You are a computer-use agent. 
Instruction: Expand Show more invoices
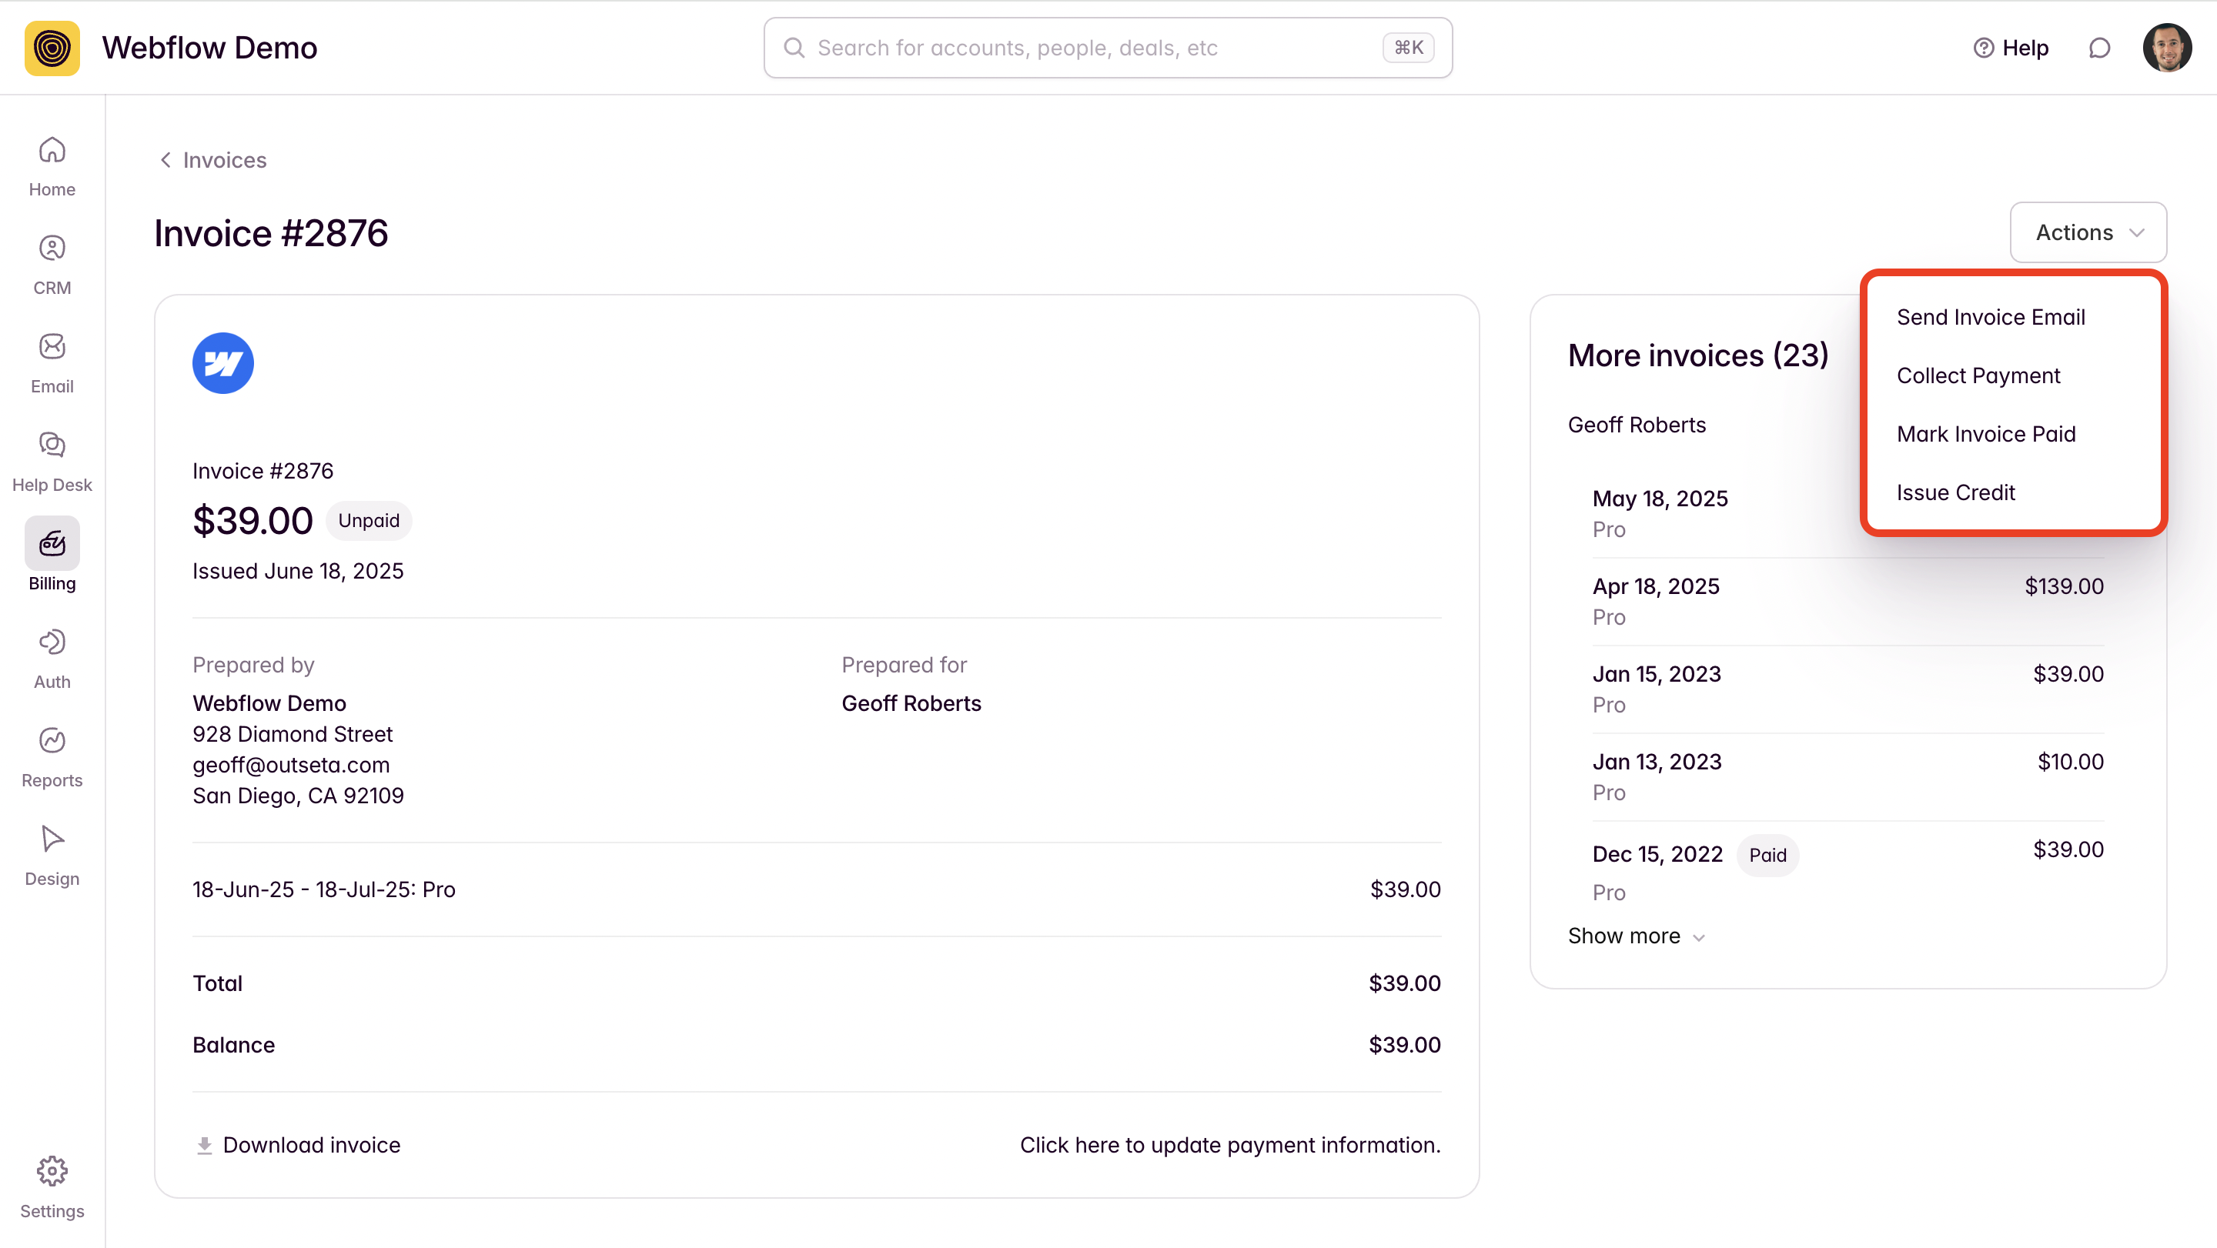1635,936
